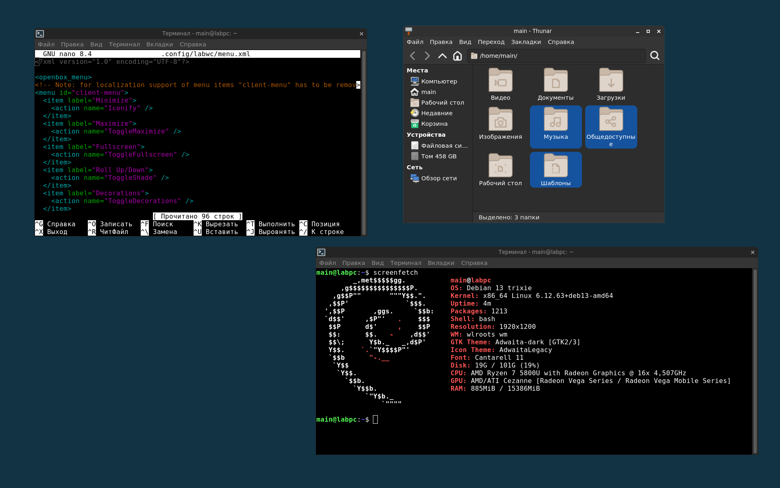Open the Закладки menu in Thunar
This screenshot has height=488, width=780.
pos(526,42)
